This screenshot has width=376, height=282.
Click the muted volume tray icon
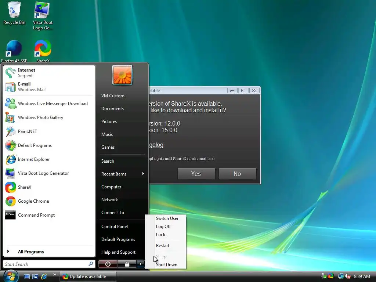pyautogui.click(x=348, y=276)
